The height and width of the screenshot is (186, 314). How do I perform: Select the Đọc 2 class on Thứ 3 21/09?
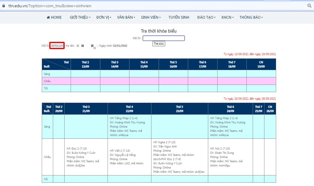coord(86,157)
